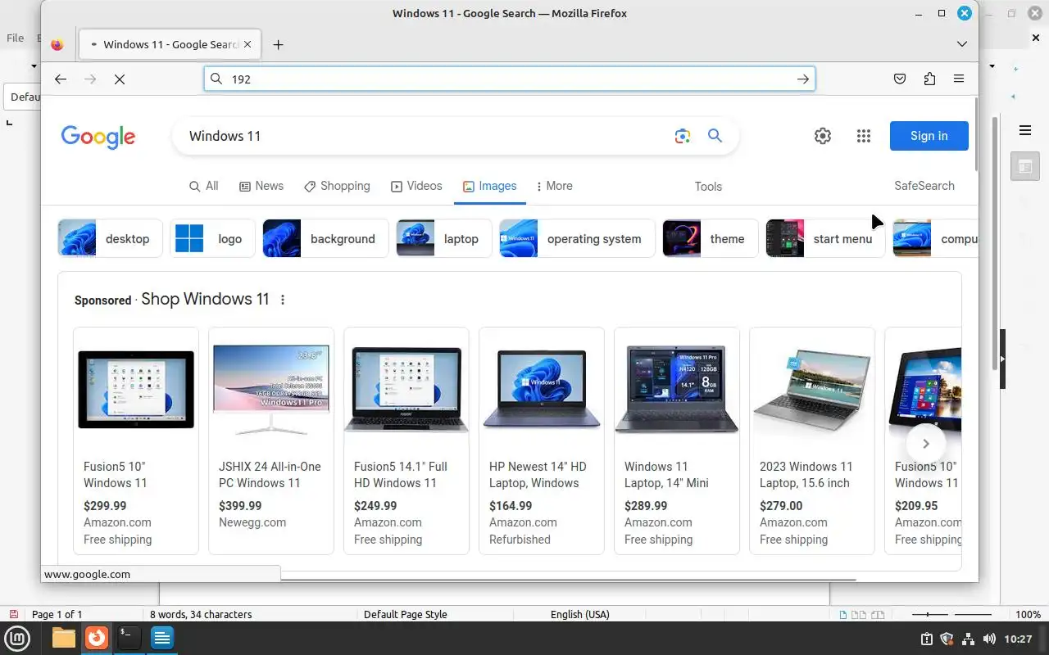Click the Firefox View icon left of the tab
Viewport: 1049px width, 655px height.
pos(57,44)
